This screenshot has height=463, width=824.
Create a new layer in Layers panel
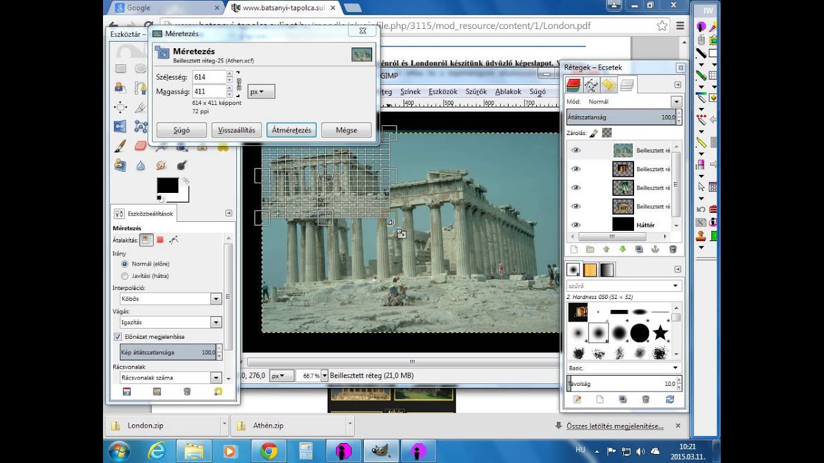(574, 249)
